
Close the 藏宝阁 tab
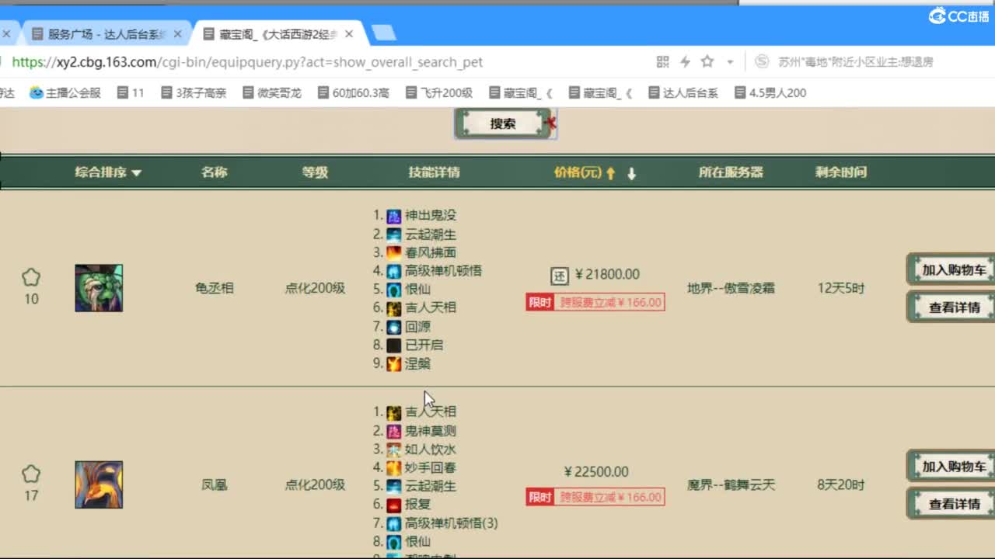(349, 34)
